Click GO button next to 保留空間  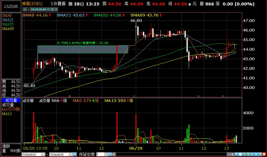pos(110,154)
